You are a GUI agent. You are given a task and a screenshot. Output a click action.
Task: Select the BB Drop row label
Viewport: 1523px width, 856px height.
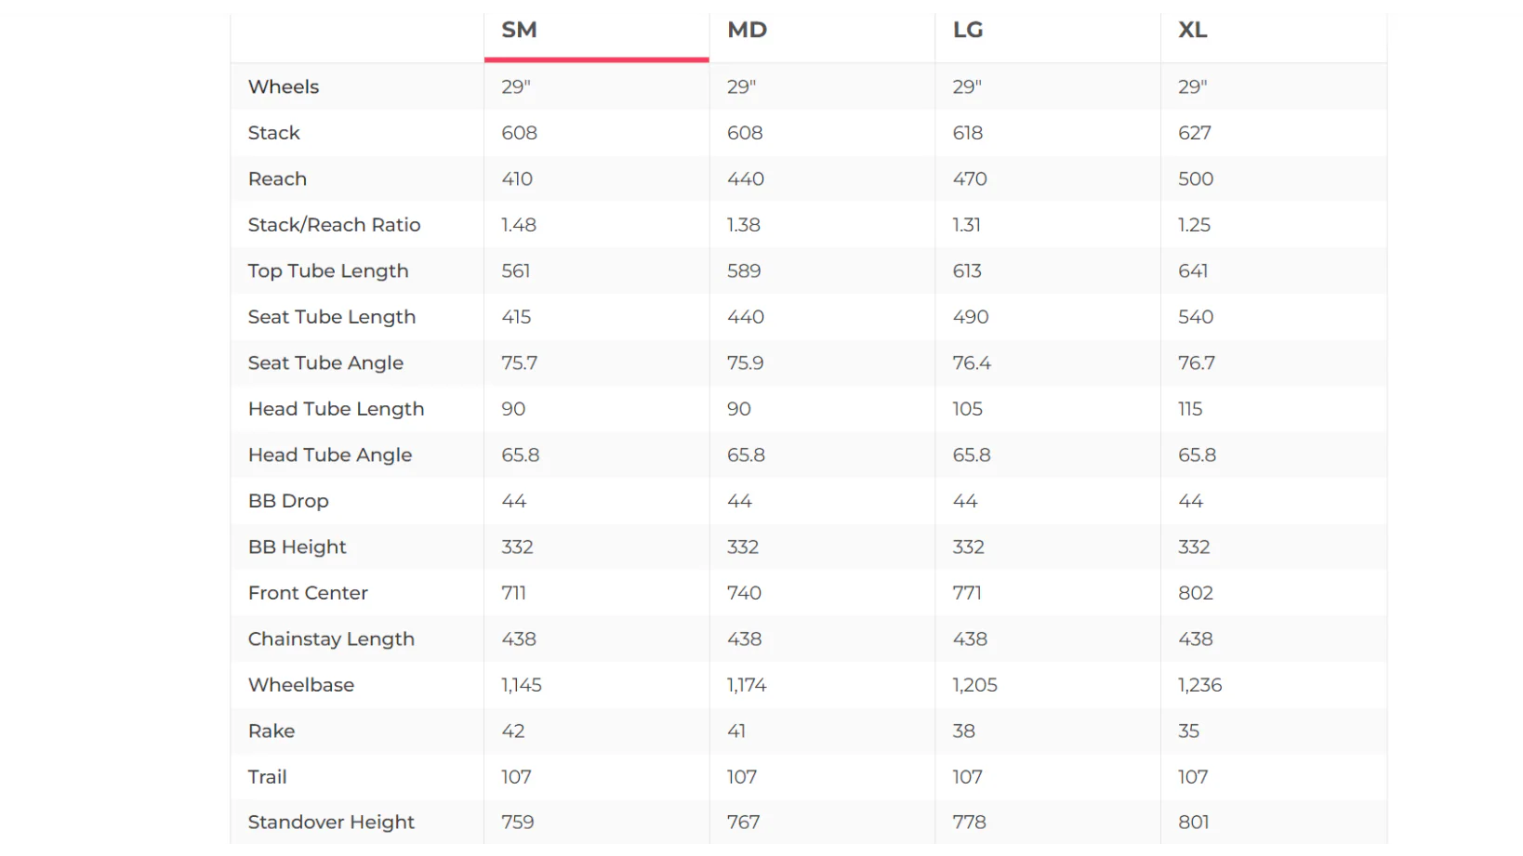coord(288,501)
